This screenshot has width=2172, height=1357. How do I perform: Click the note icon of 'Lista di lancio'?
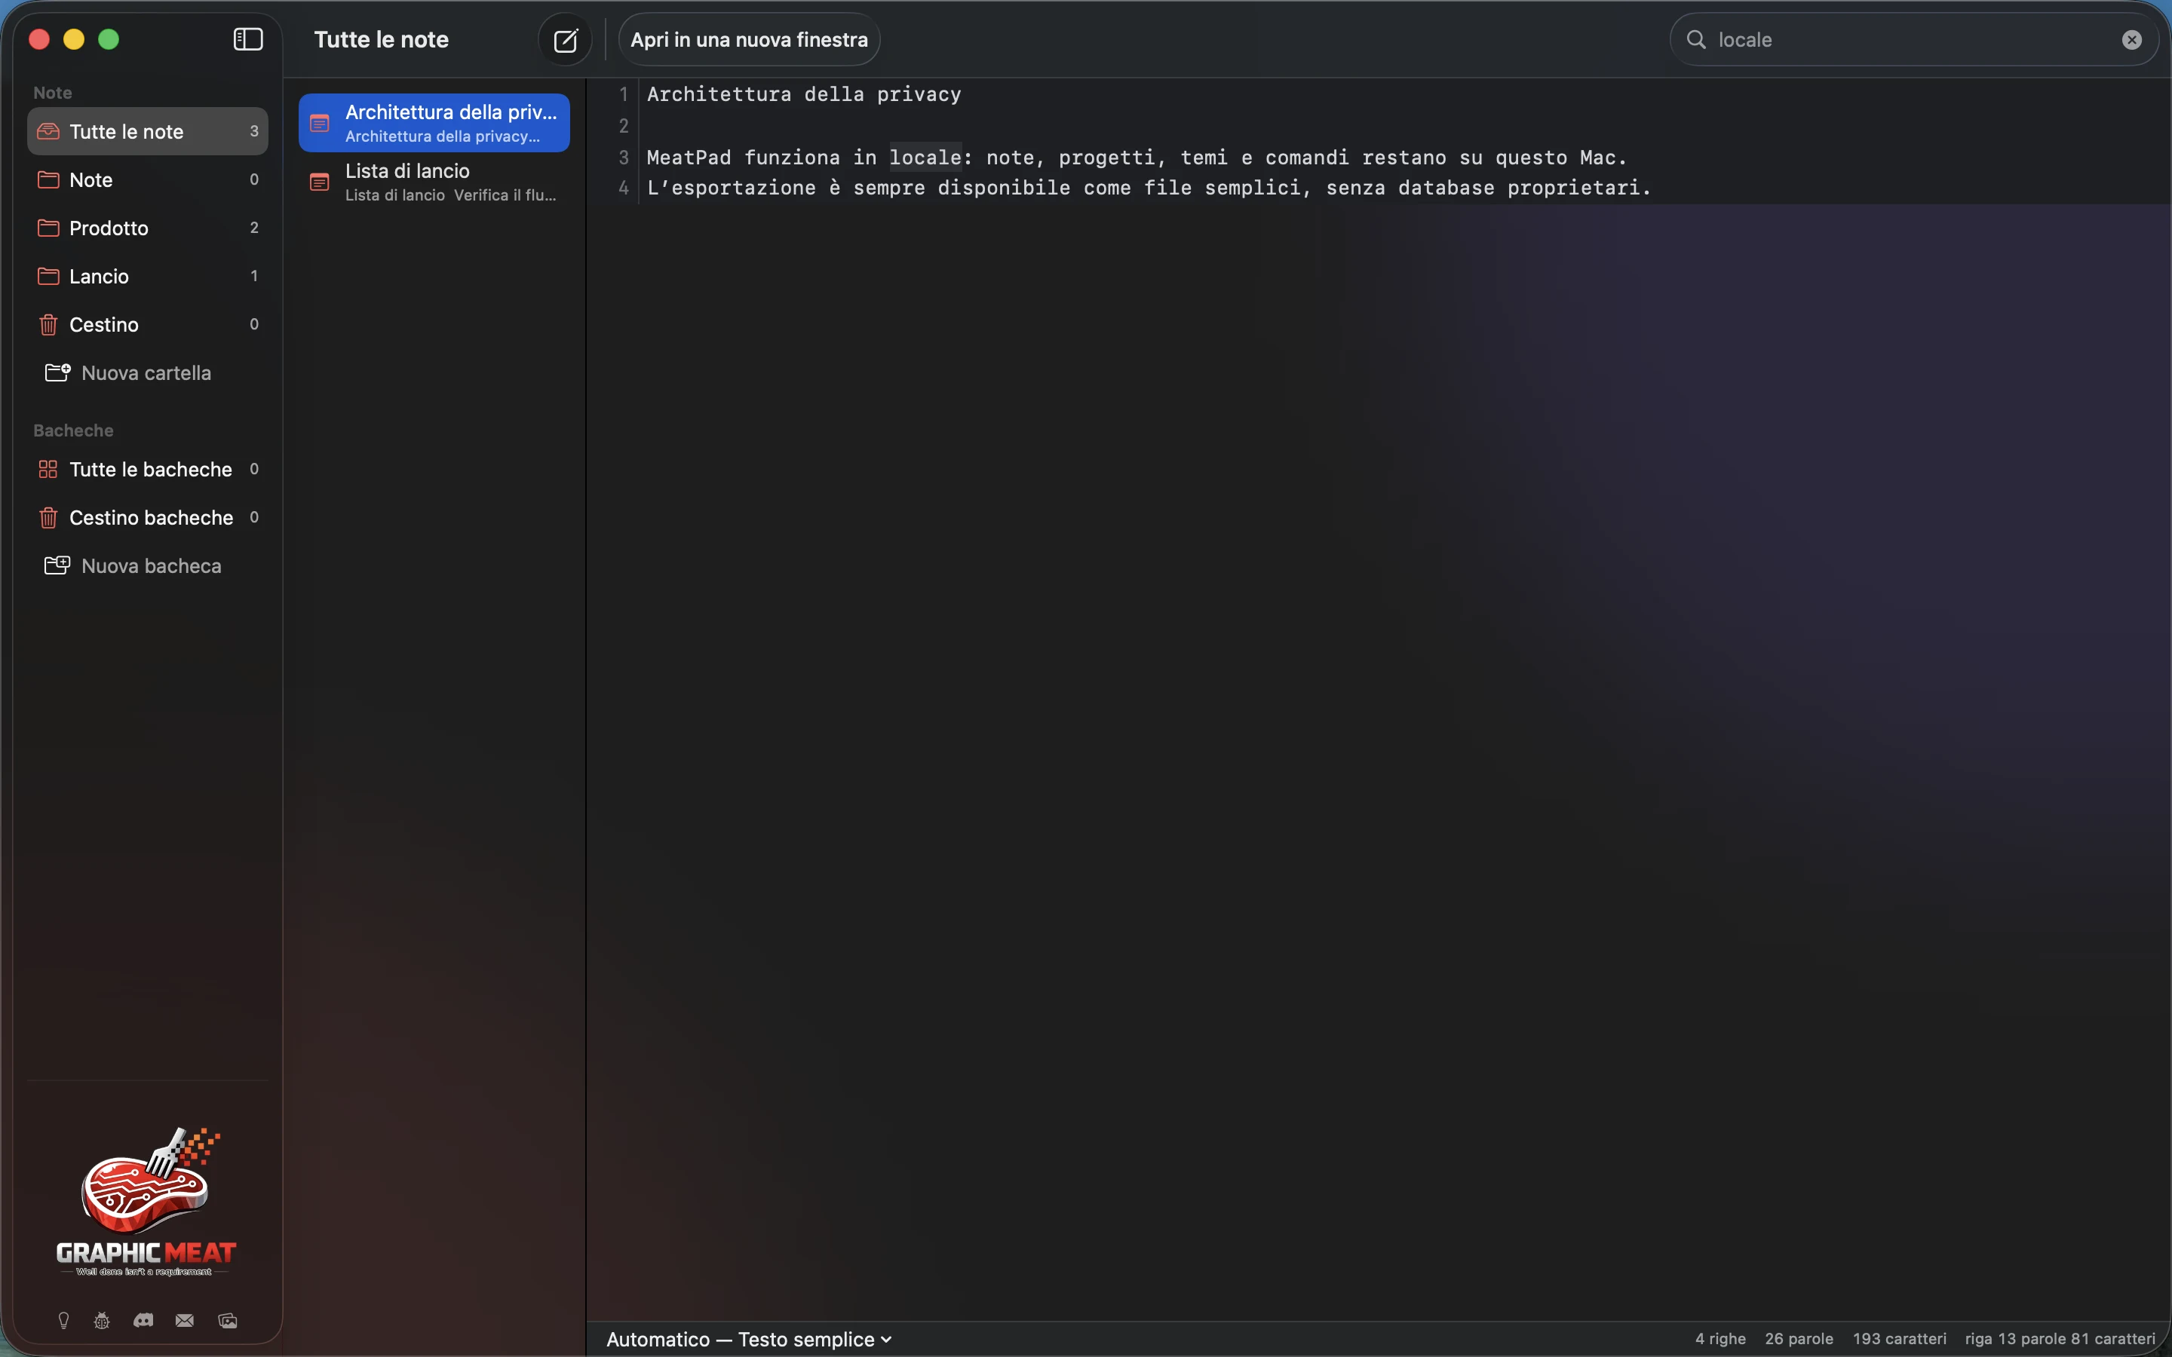320,182
